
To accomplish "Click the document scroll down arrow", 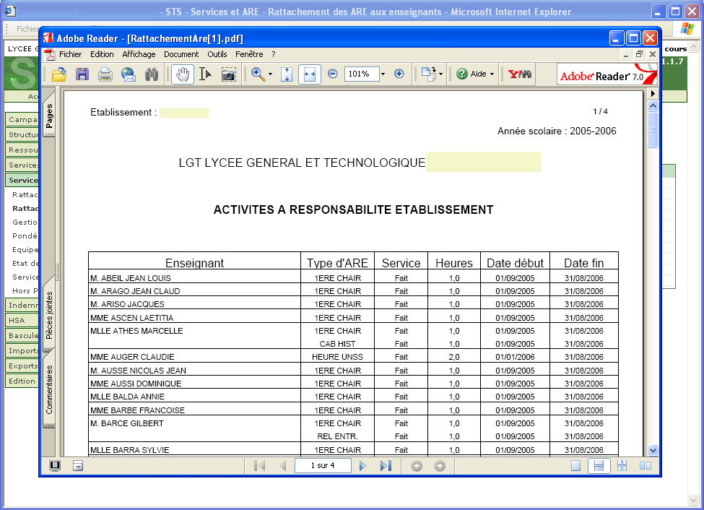I will [653, 450].
